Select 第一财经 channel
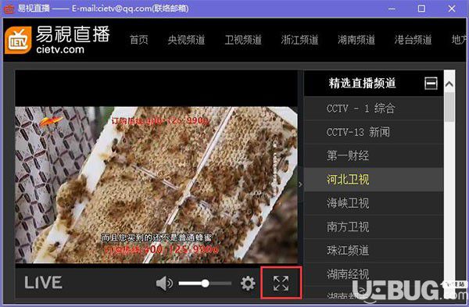 (374, 155)
